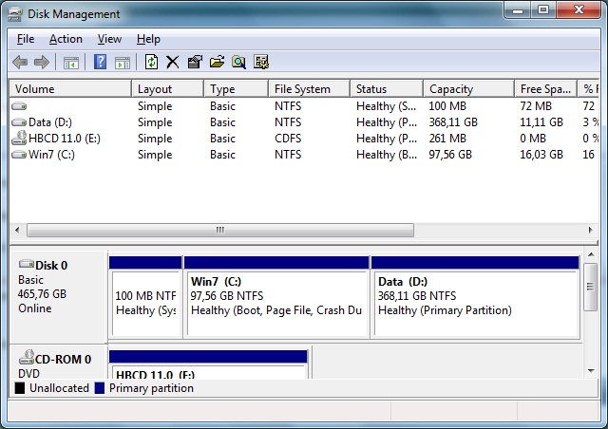Toggle the action pane toolbar icon

tap(123, 63)
